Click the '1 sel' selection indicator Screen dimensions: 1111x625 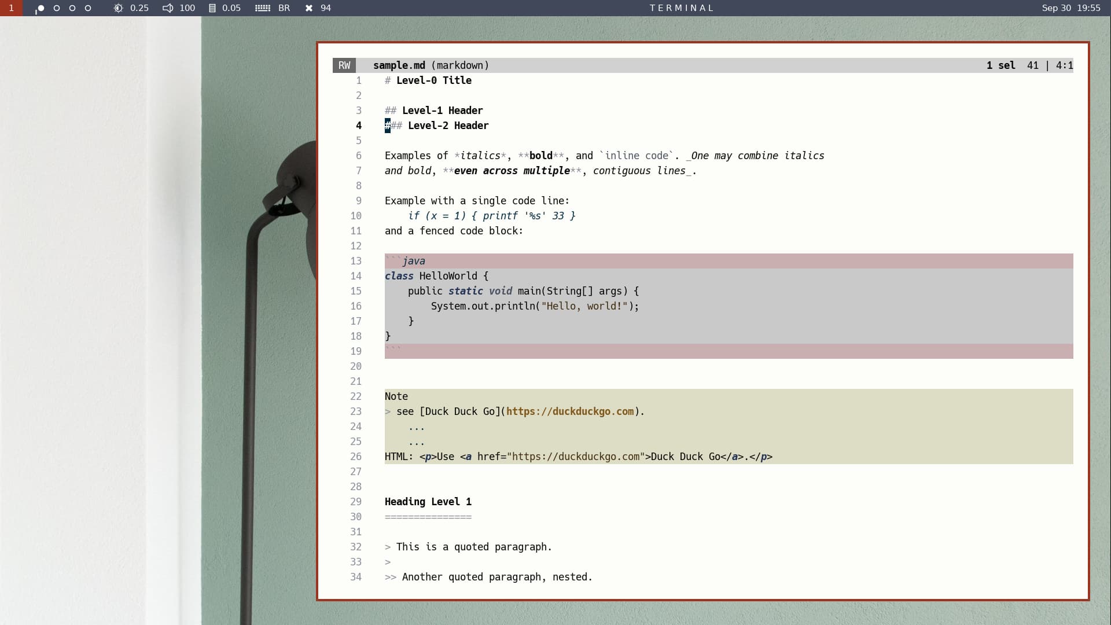point(1000,65)
